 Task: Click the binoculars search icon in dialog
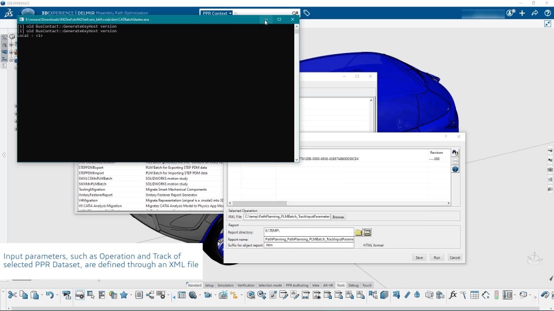(455, 153)
